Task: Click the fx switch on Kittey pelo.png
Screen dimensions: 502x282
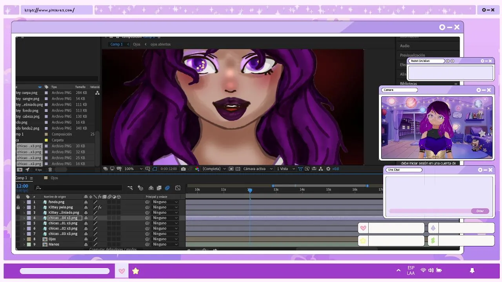Action: pyautogui.click(x=100, y=207)
